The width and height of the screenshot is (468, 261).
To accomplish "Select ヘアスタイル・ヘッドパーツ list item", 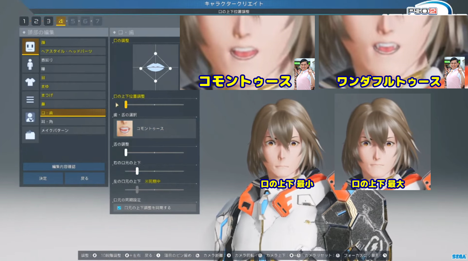I will coord(73,51).
